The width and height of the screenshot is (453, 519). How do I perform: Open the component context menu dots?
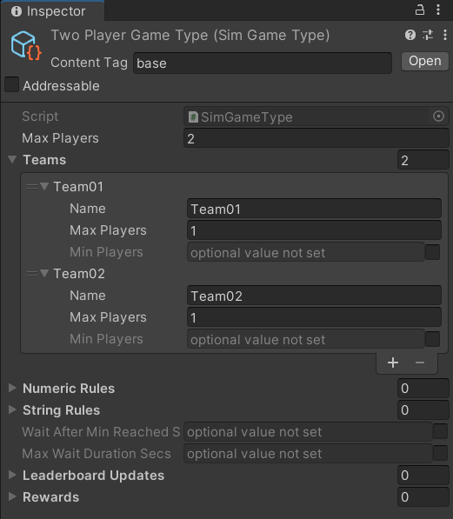click(x=444, y=35)
